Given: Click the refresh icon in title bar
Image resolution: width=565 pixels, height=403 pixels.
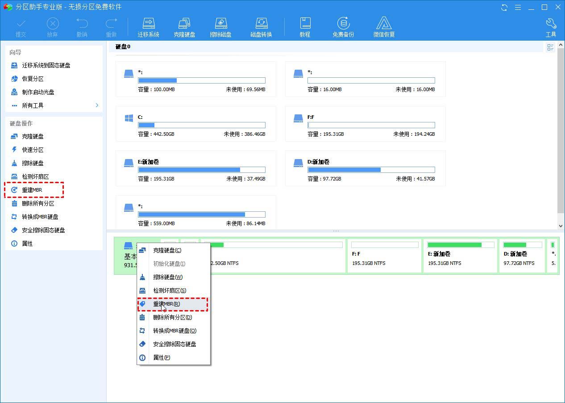Looking at the screenshot, I should pos(504,7).
